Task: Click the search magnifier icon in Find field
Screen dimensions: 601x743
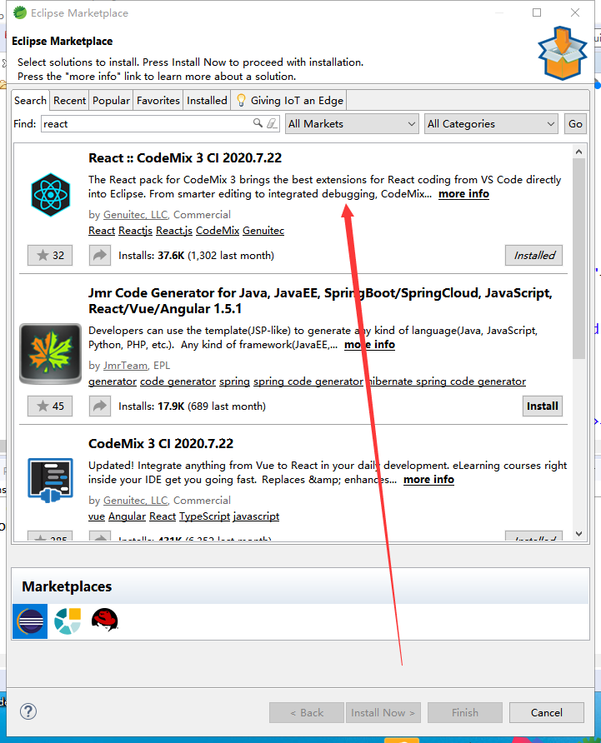Action: [258, 123]
